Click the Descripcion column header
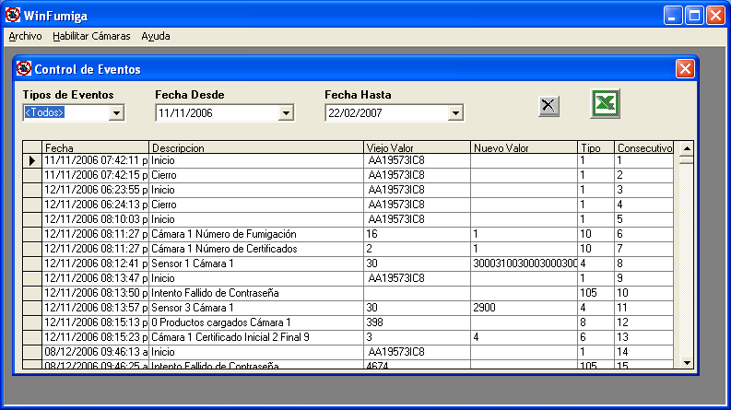Screen dimensions: 731x410 255,147
